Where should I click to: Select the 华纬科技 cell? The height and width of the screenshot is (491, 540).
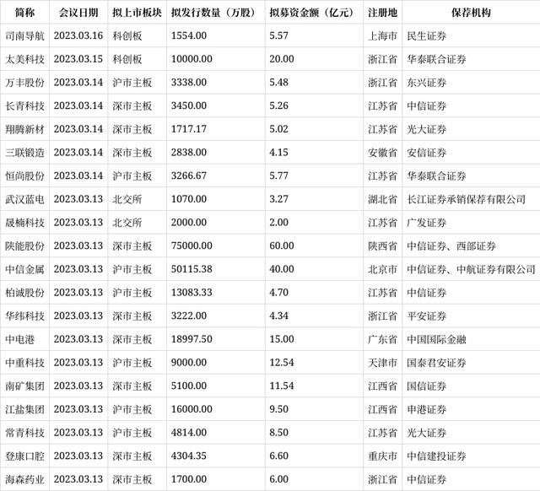(24, 316)
